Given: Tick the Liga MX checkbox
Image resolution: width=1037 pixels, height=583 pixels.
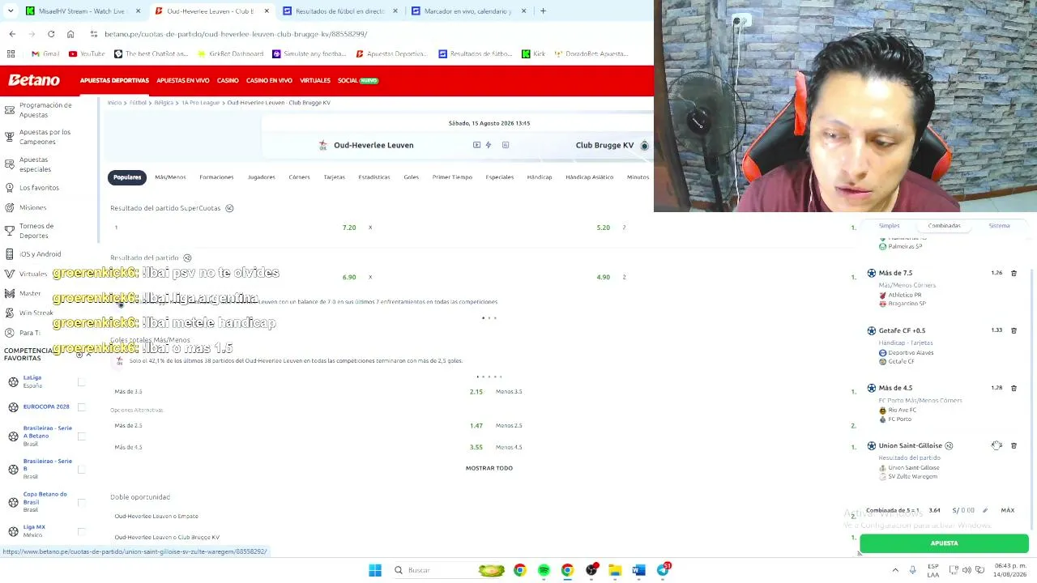Looking at the screenshot, I should (x=81, y=531).
